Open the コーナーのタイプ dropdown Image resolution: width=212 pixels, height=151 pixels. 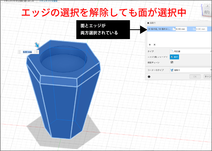[190, 70]
